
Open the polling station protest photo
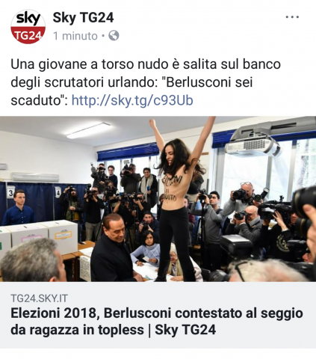tap(158, 199)
